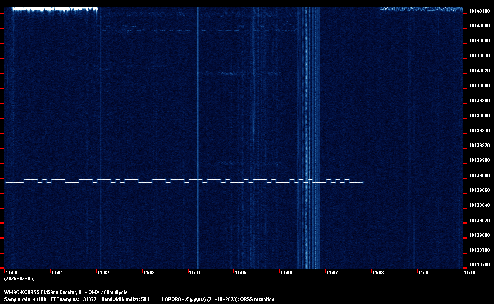Image resolution: width=494 pixels, height=304 pixels.
Task: Select the 10139880 frequency scale label
Action: click(x=479, y=175)
